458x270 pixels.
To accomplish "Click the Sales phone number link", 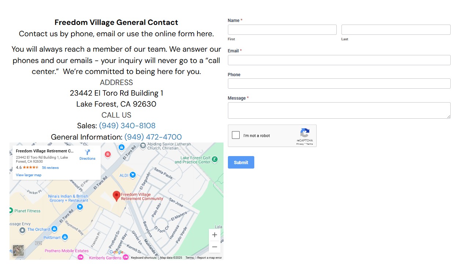I will pos(127,125).
